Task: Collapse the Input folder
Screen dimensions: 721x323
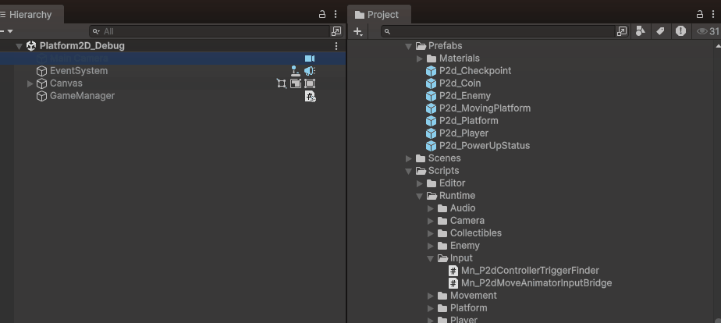Action: (x=431, y=258)
